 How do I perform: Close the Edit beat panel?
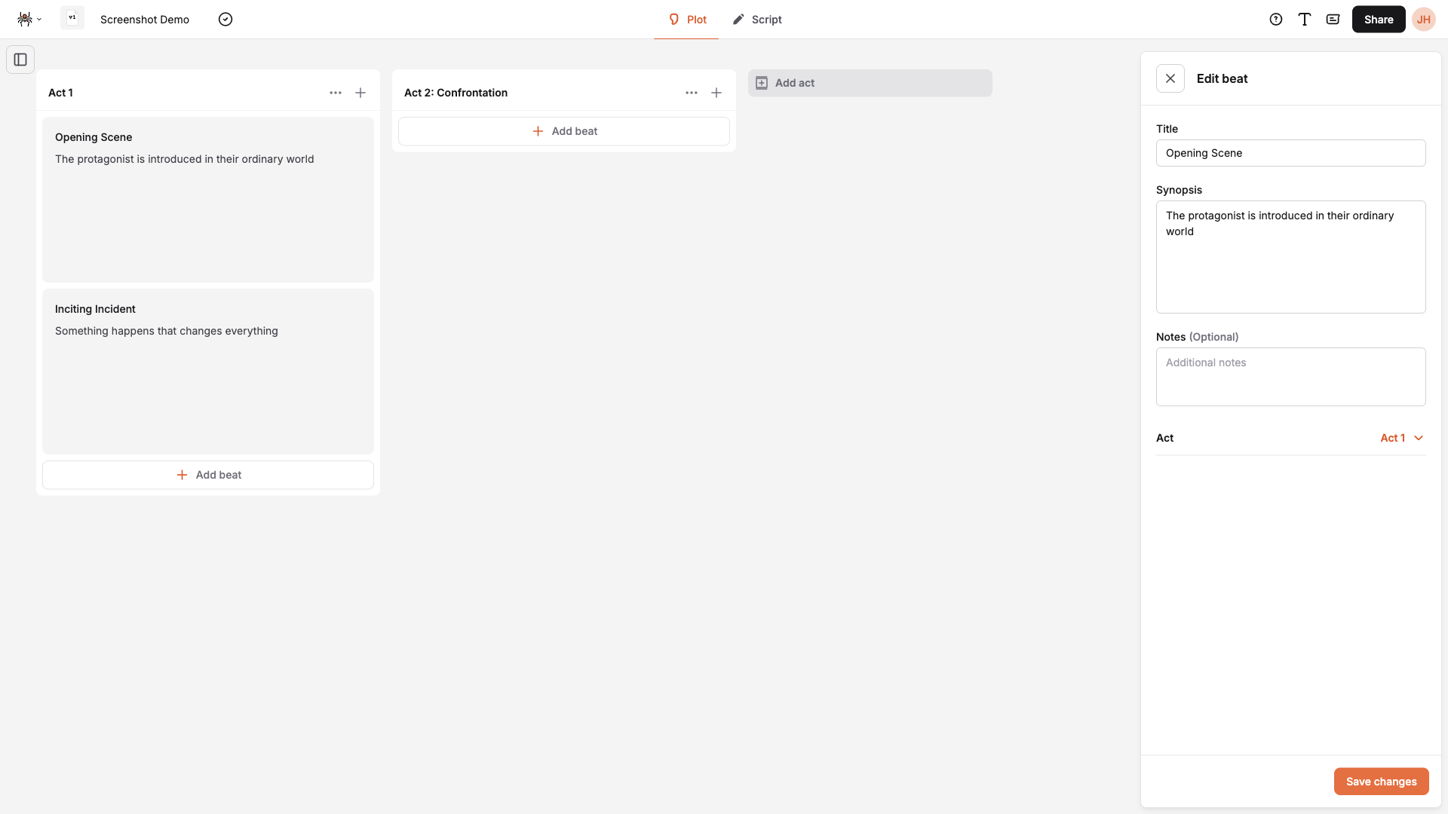point(1170,78)
